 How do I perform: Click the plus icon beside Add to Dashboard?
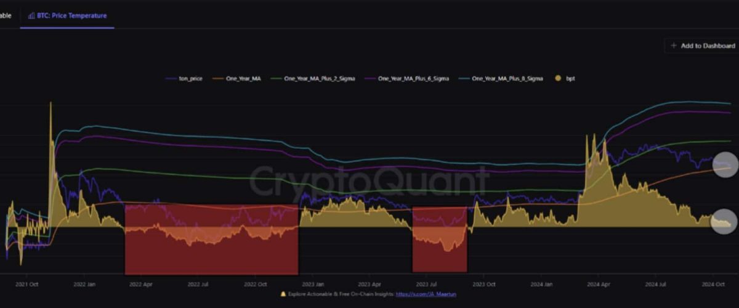[673, 46]
